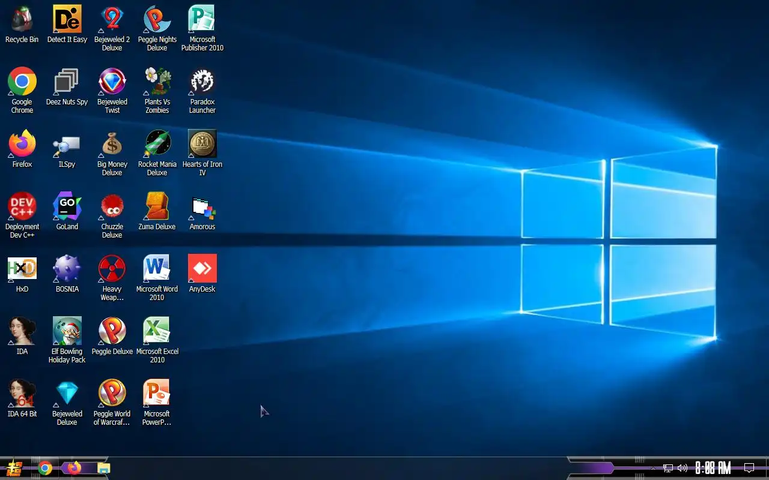Open network status tray icon

pos(667,468)
